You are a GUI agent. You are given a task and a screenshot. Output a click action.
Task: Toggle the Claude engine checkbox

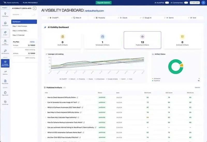coord(119,18)
